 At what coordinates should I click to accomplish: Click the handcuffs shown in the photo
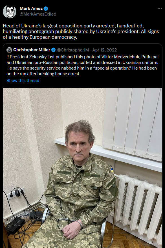pos(69,222)
